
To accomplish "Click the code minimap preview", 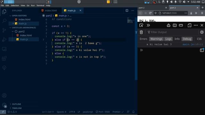I will [130, 20].
